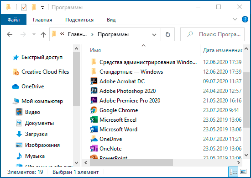Viewport: 251px width, 178px height.
Task: Click the OneDrive cloud icon in sidebar
Action: point(16,86)
